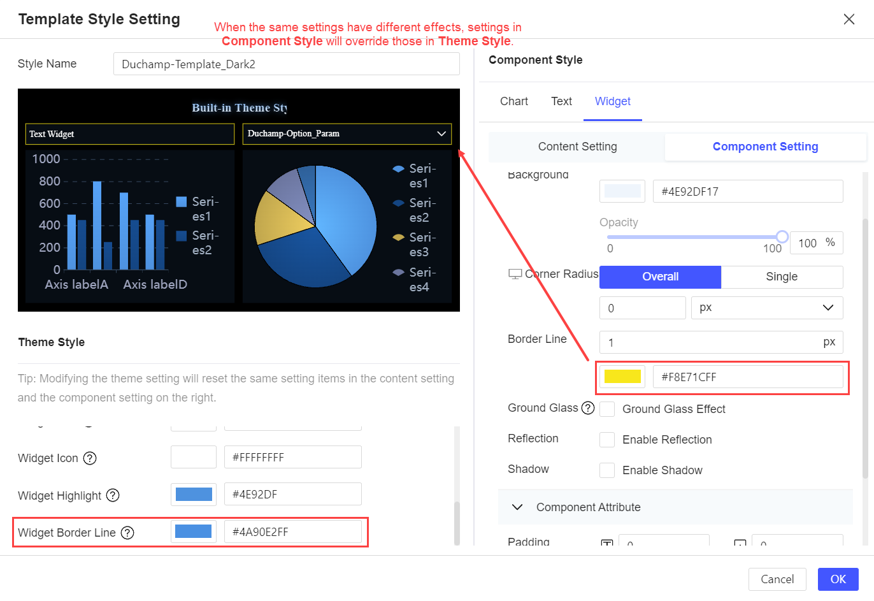874x601 pixels.
Task: Click the Widget Border Line hex field #4A90E2FF
Action: coord(293,532)
